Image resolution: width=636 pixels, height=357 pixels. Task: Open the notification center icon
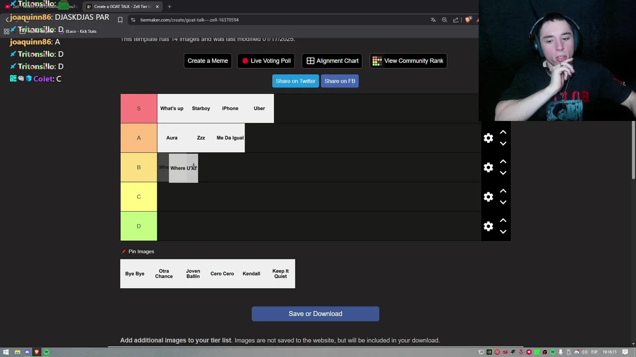626,352
